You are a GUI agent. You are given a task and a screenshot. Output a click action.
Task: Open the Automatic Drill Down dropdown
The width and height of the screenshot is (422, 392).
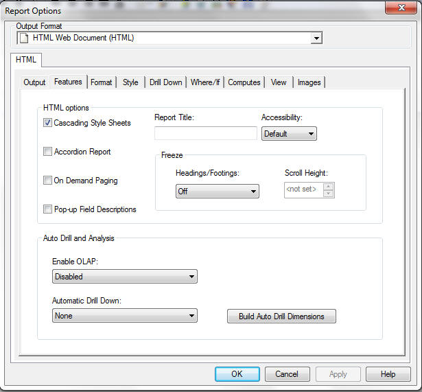(125, 316)
